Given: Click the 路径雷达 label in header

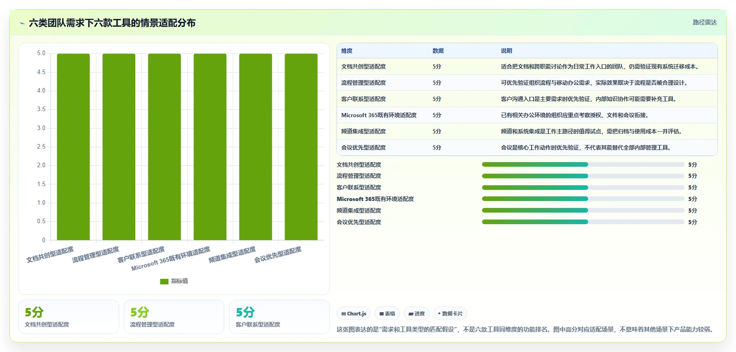Looking at the screenshot, I should pos(704,22).
